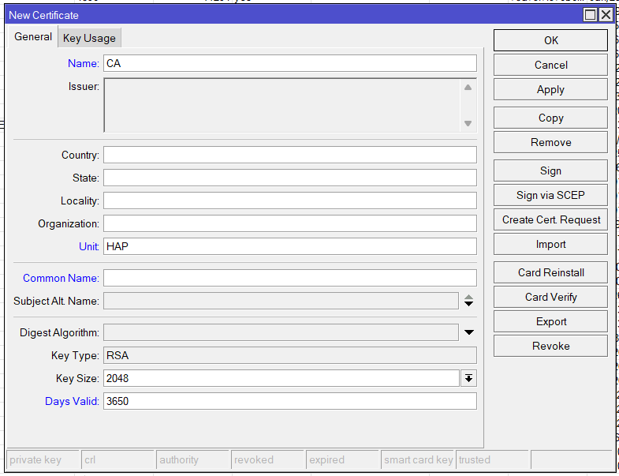This screenshot has height=476, width=619.
Task: Click the Cancel button
Action: 550,65
